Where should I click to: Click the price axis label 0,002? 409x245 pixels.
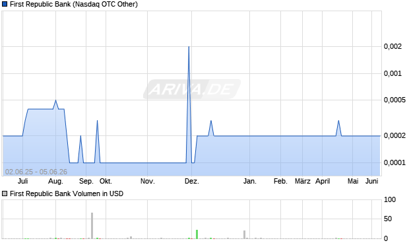(393, 46)
